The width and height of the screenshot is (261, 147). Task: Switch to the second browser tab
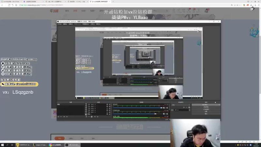33,2
